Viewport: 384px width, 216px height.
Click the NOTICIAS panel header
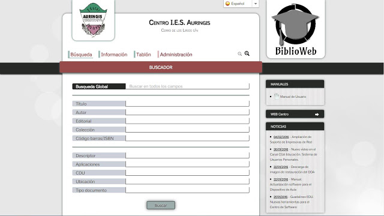(295, 127)
